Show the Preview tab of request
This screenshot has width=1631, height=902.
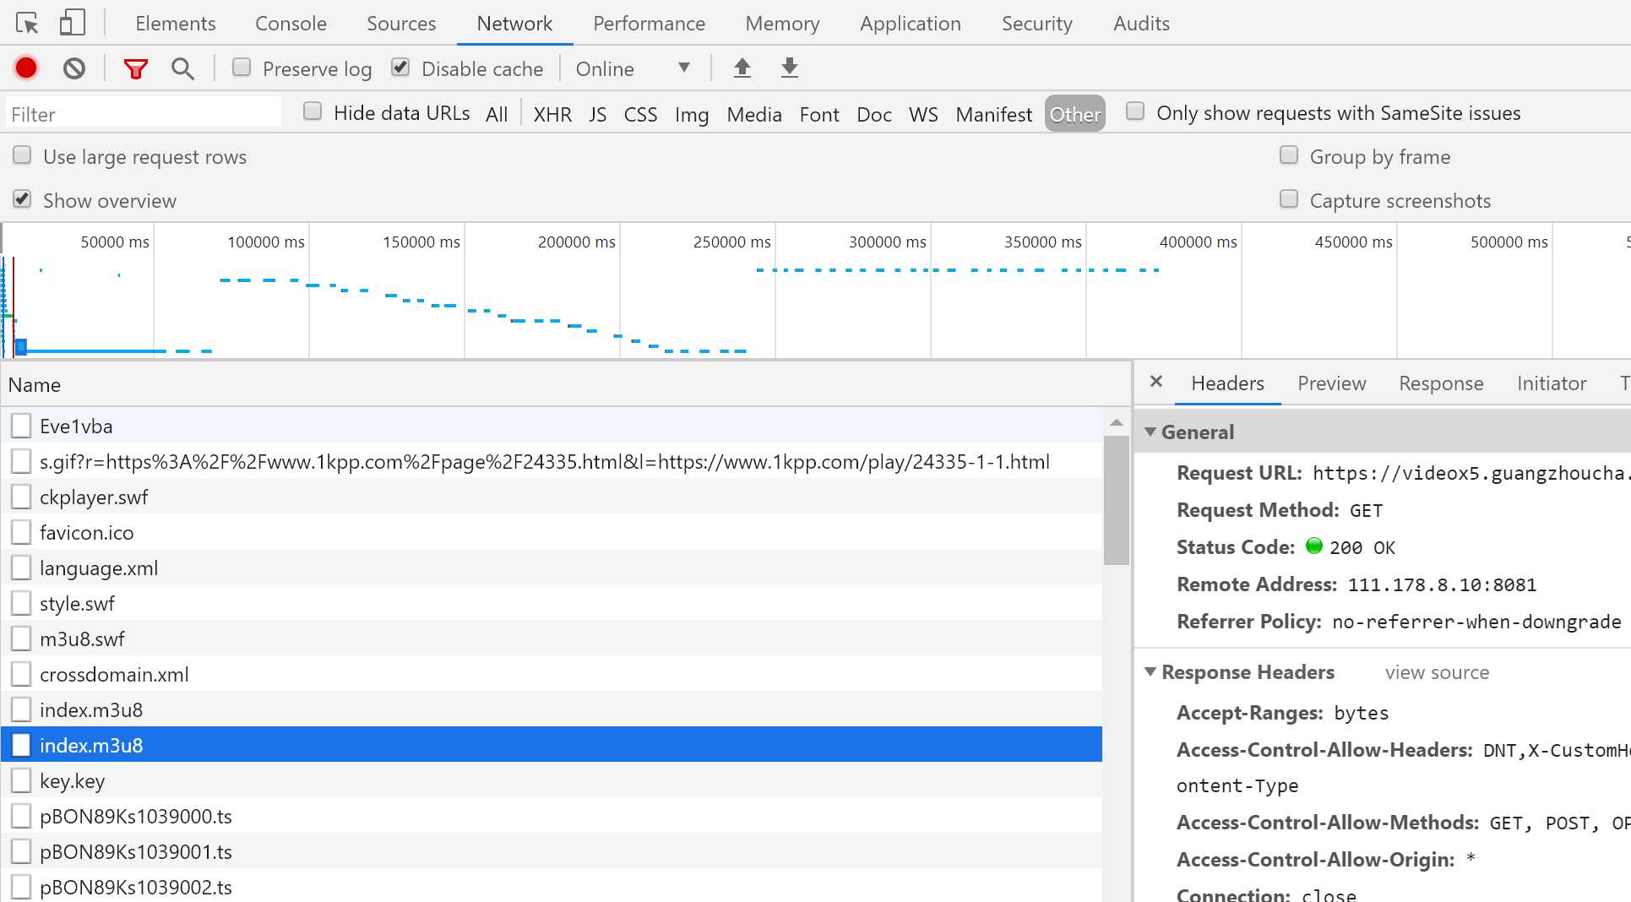click(x=1331, y=383)
